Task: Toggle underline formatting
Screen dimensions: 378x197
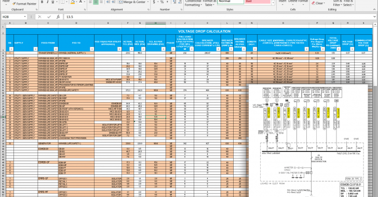Action: 53,2
